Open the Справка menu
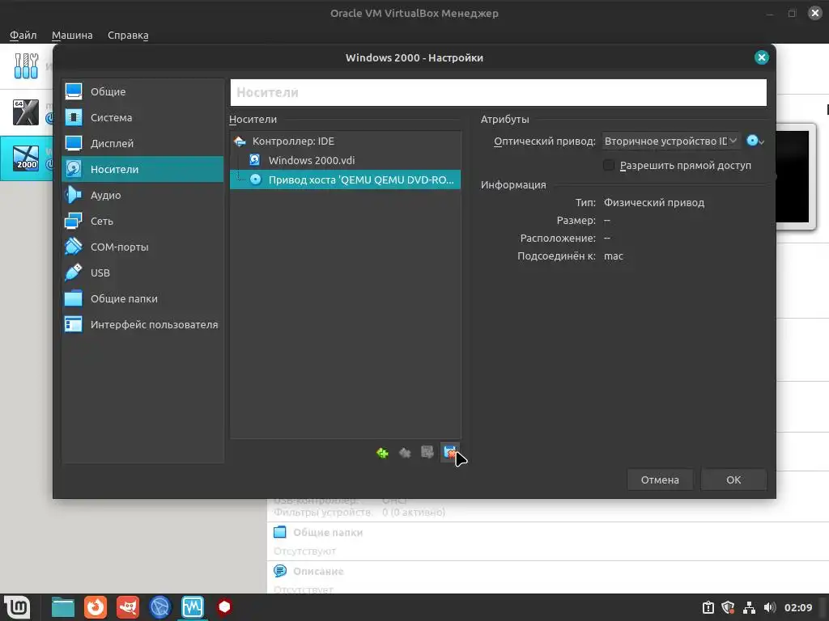 point(128,35)
